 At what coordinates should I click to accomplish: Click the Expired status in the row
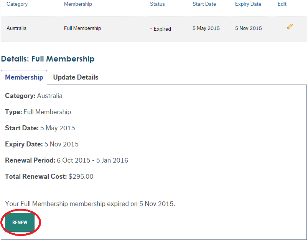pyautogui.click(x=162, y=29)
